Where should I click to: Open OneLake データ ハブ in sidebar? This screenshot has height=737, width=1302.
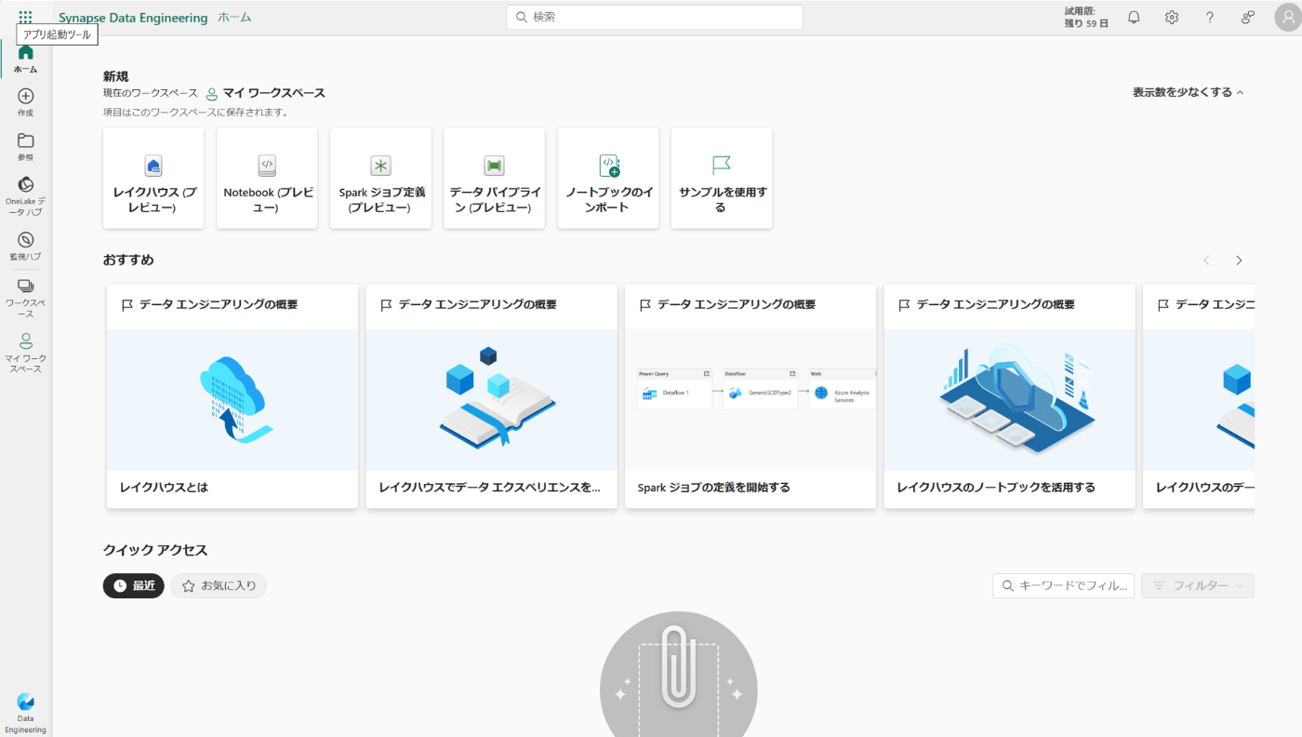tap(26, 196)
